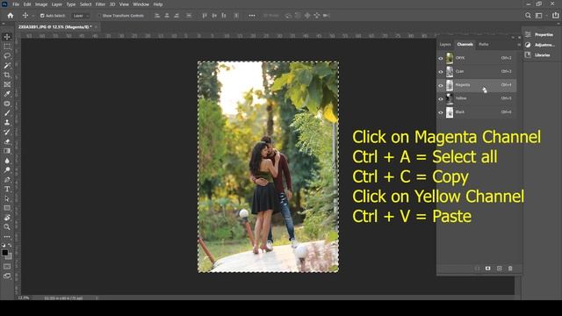Viewport: 562px width, 316px height.
Task: Open the Auto-Select Layer dropdown
Action: (x=81, y=16)
